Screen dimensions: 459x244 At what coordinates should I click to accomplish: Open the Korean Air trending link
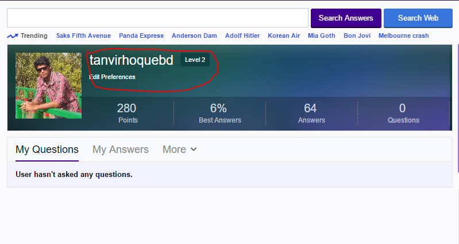(284, 36)
